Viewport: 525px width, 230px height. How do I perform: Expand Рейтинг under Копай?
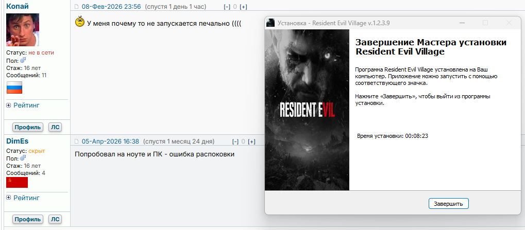pos(8,105)
